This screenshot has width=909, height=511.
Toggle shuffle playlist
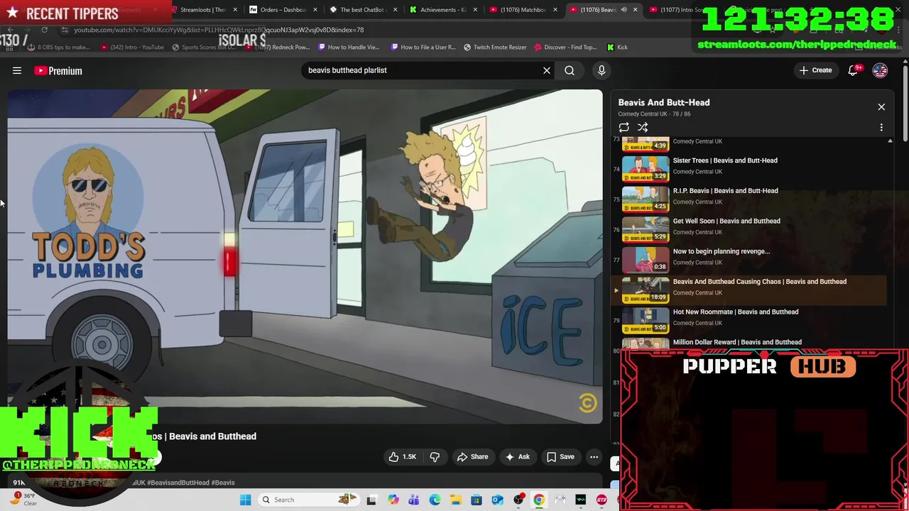pos(643,128)
